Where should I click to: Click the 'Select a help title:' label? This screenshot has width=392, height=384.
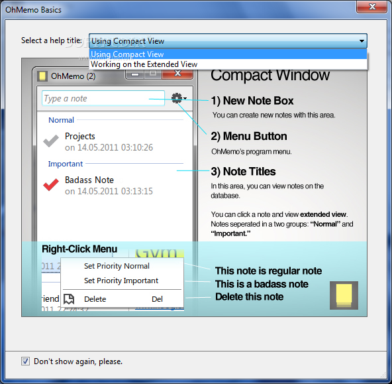pos(51,40)
